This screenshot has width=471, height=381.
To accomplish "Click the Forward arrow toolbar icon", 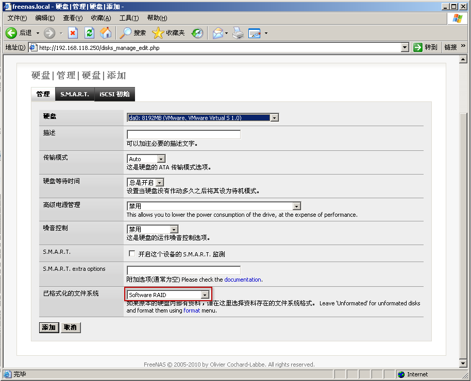I will 49,33.
